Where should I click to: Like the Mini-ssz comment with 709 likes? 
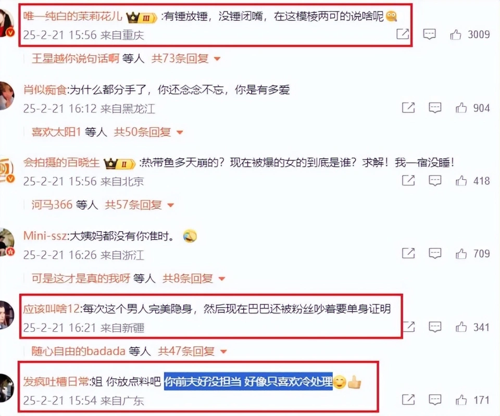(x=461, y=254)
